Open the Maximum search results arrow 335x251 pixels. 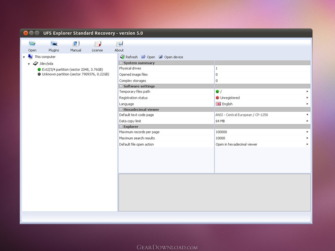[x=307, y=138]
